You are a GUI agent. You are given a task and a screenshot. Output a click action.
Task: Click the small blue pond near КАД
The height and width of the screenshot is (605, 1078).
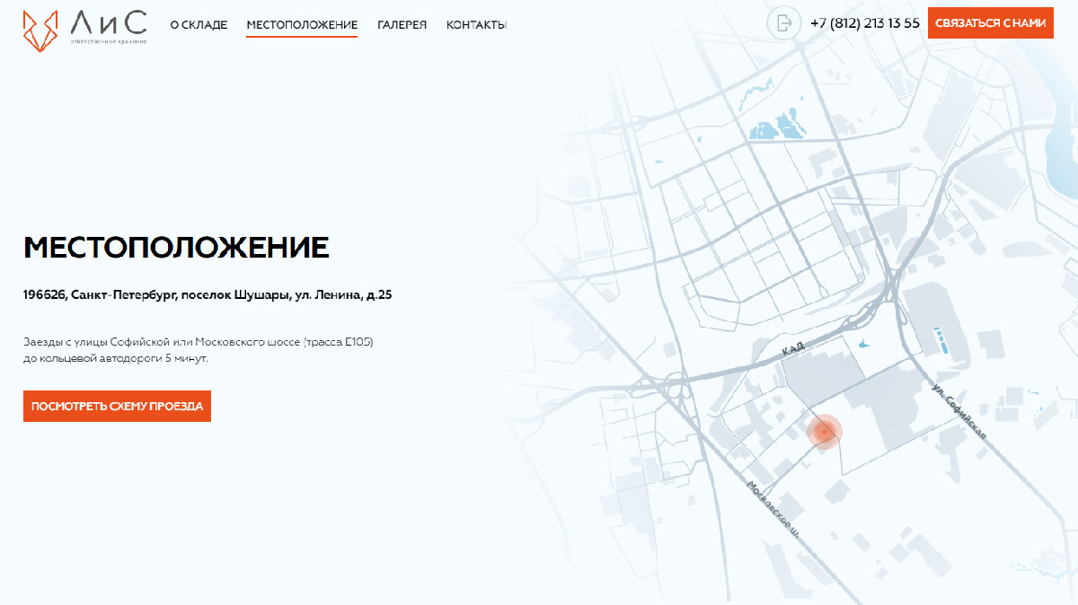click(864, 343)
